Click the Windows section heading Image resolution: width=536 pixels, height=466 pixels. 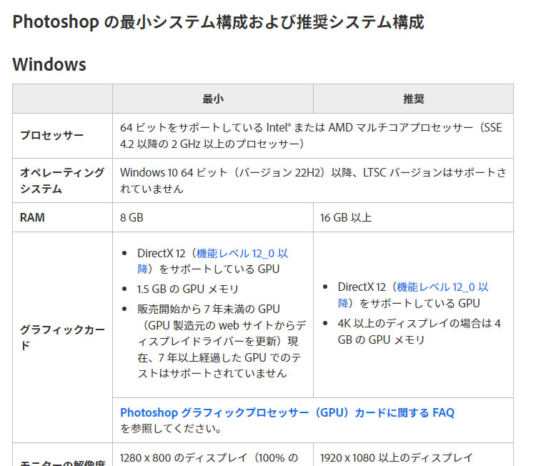coord(49,64)
